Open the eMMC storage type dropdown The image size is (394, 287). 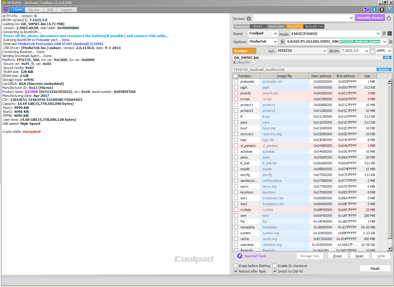coord(384,51)
